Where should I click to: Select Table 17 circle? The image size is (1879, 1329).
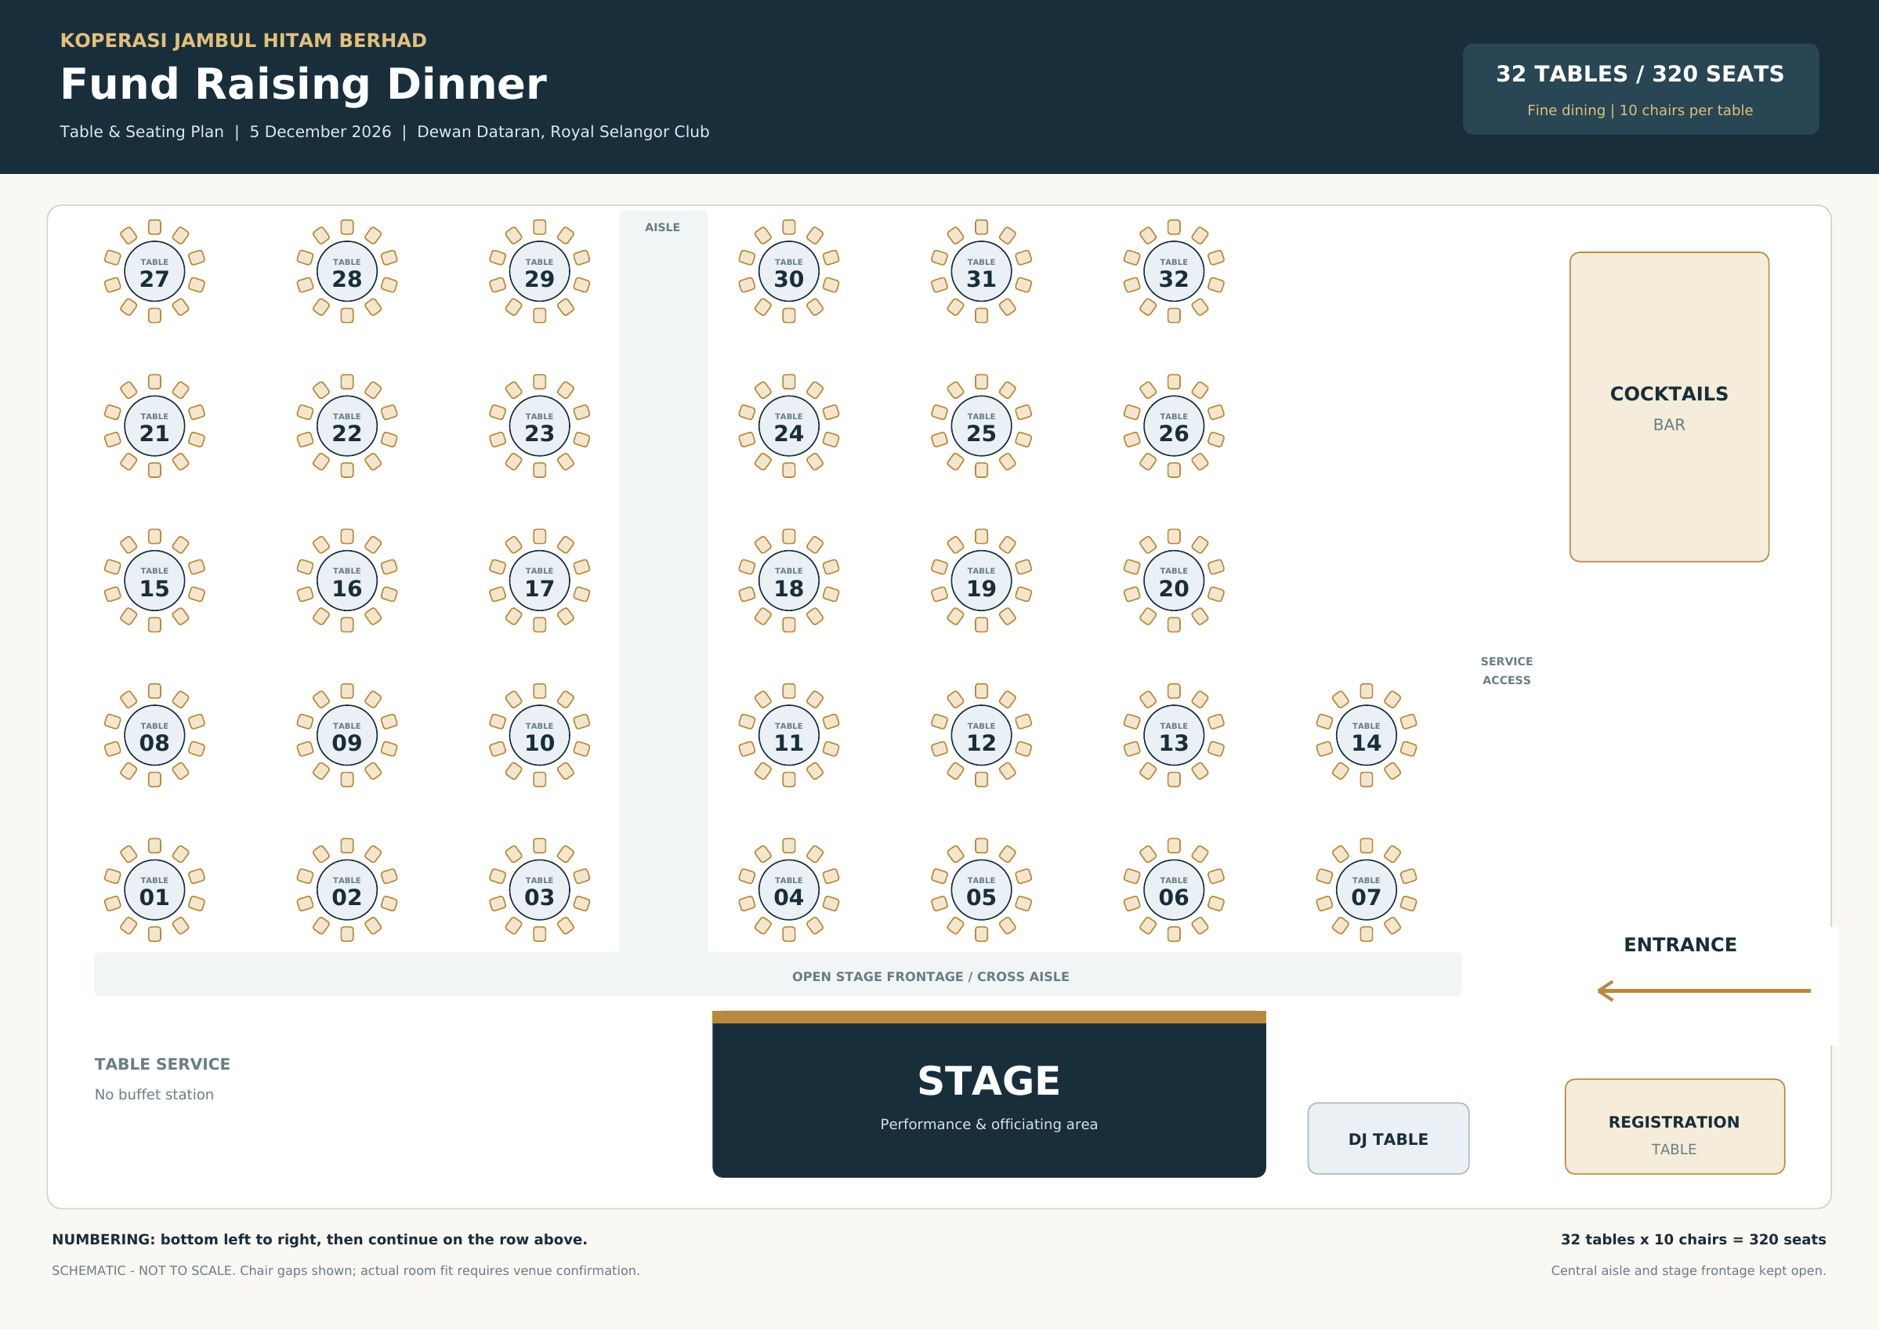click(539, 580)
